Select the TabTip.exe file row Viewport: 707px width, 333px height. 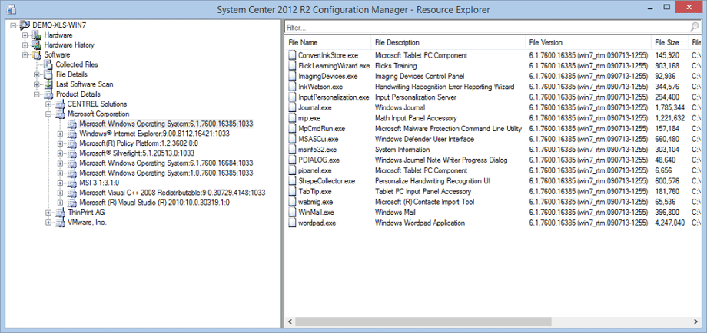494,191
